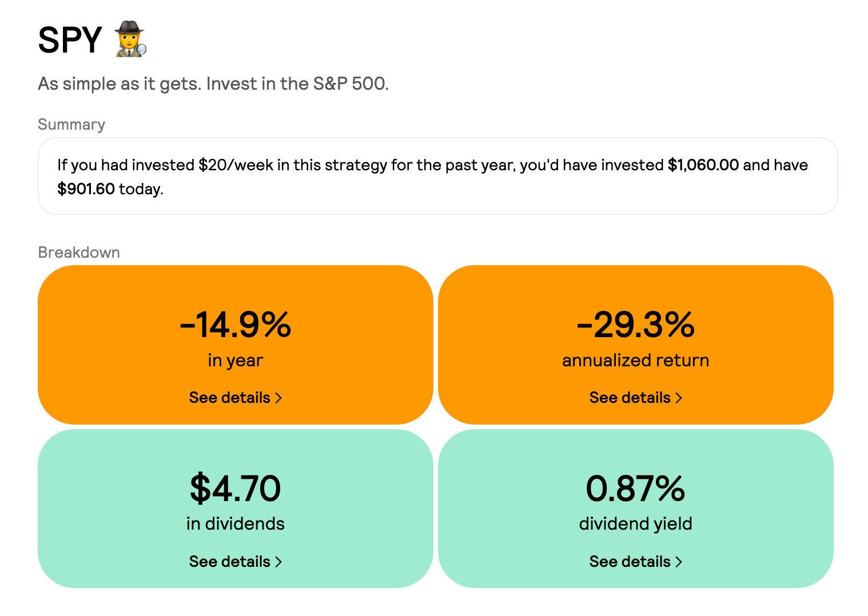Click the chevron arrow in the dividend yield card
The width and height of the screenshot is (868, 616).
pos(679,562)
